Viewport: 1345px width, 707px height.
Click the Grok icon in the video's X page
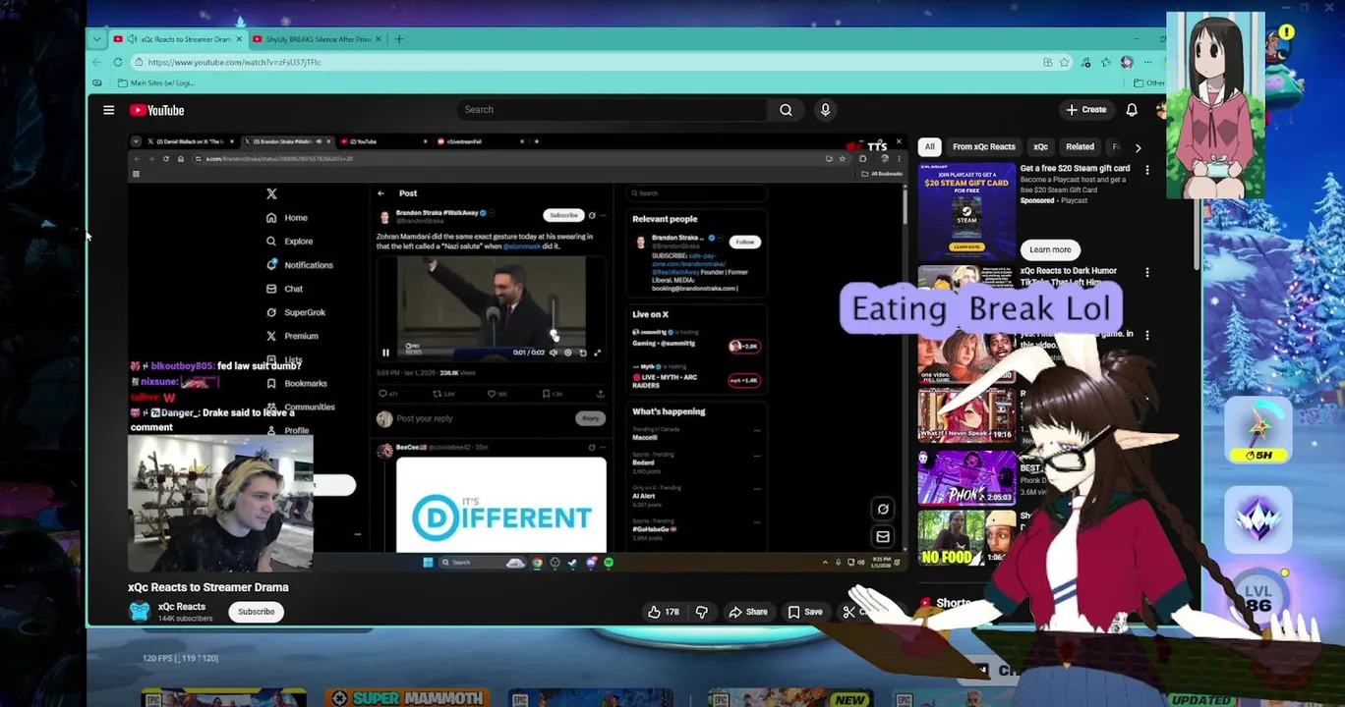point(883,509)
